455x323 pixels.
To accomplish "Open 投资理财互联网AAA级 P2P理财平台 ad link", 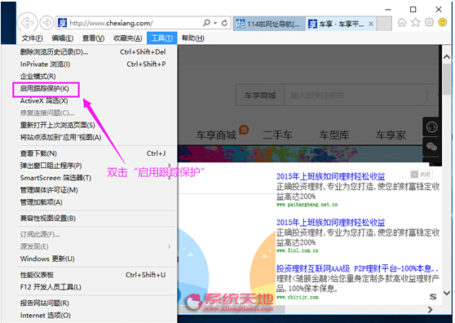I will [357, 268].
